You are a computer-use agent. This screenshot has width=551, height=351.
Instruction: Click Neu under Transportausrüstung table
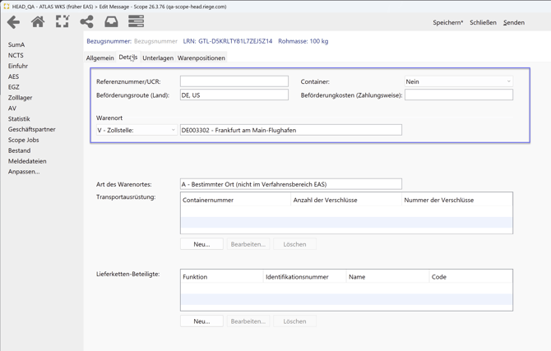tap(201, 244)
